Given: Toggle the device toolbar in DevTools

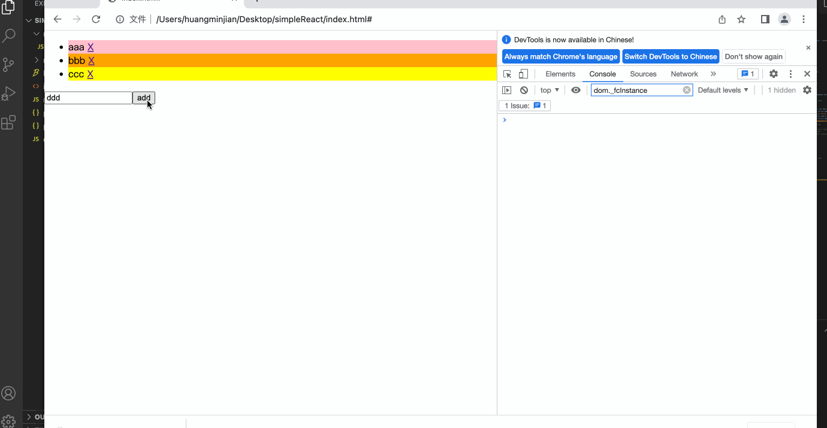Looking at the screenshot, I should pyautogui.click(x=523, y=74).
